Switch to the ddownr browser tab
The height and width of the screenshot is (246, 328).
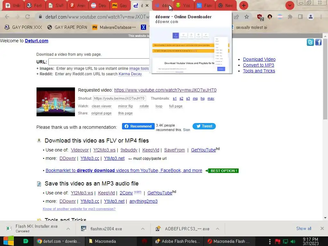coord(162,5)
